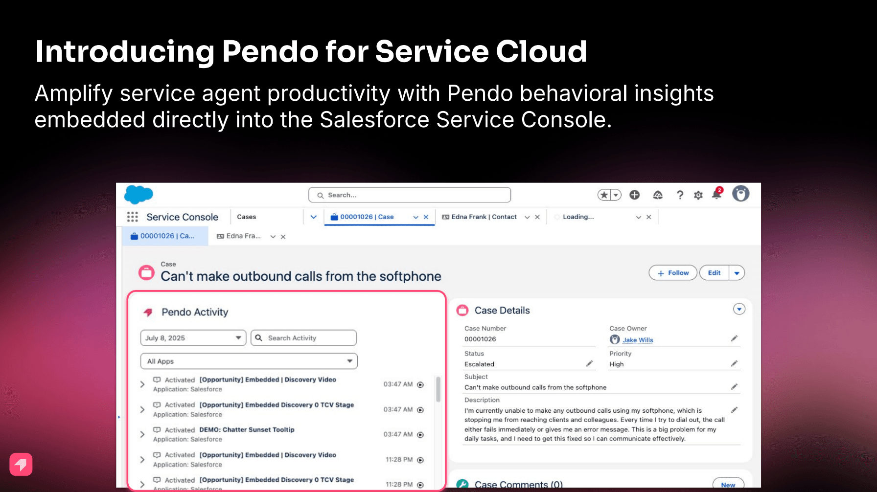Click the Pendo logo badge on the slide
877x492 pixels.
[21, 464]
